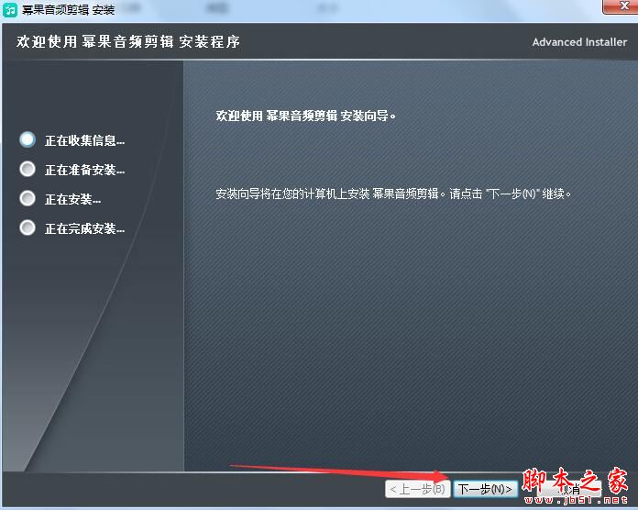Select the 正在收集信息 step indicator
This screenshot has height=510, width=638.
[27, 139]
